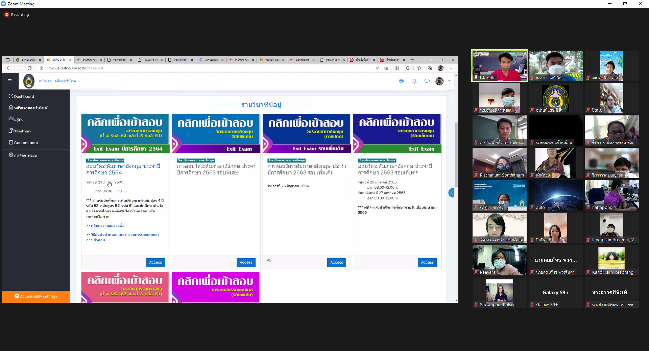The image size is (649, 351).
Task: Refresh the browser page
Action: click(x=29, y=68)
